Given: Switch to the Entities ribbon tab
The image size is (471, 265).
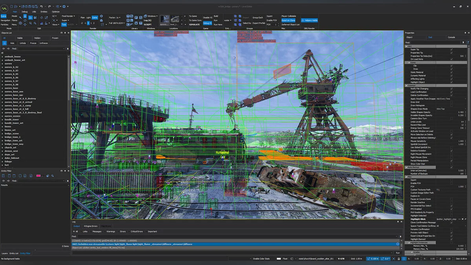Looking at the screenshot, I should [x=44, y=12].
